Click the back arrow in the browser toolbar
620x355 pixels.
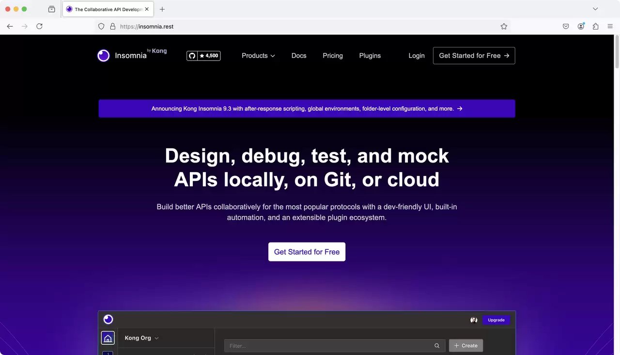click(x=10, y=26)
